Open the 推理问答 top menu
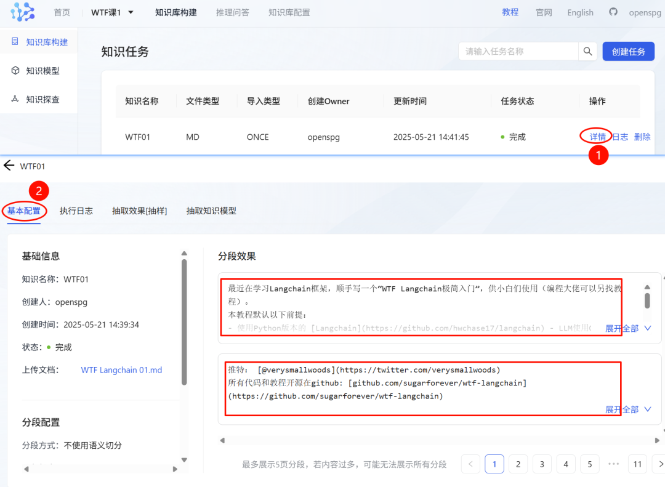 coord(232,12)
